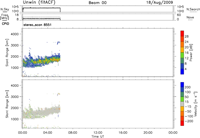Screen dimensions: 200x138
Task: Click the "60" Nave axis tick
Action: [x=179, y=15]
